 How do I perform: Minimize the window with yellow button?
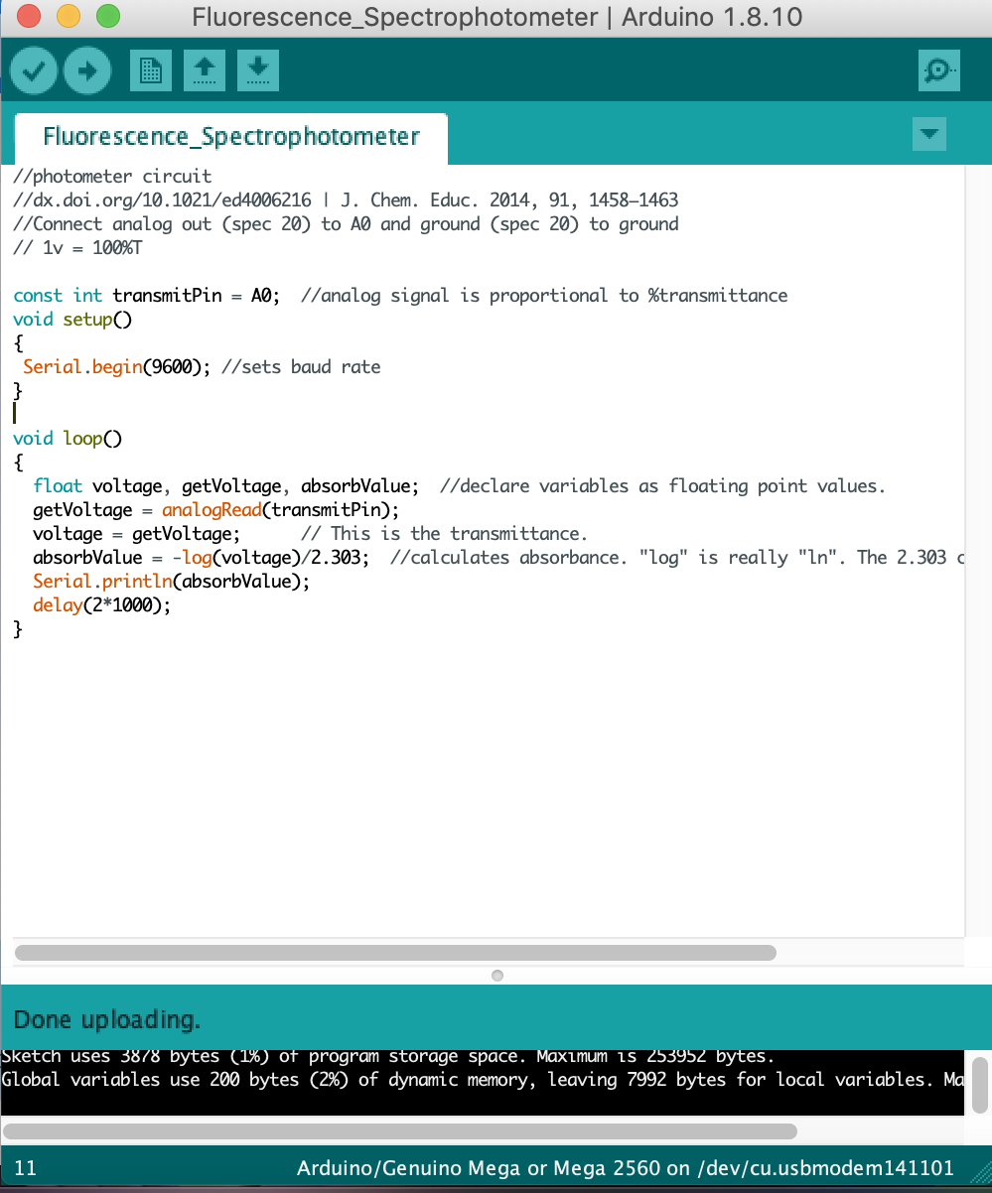coord(69,17)
